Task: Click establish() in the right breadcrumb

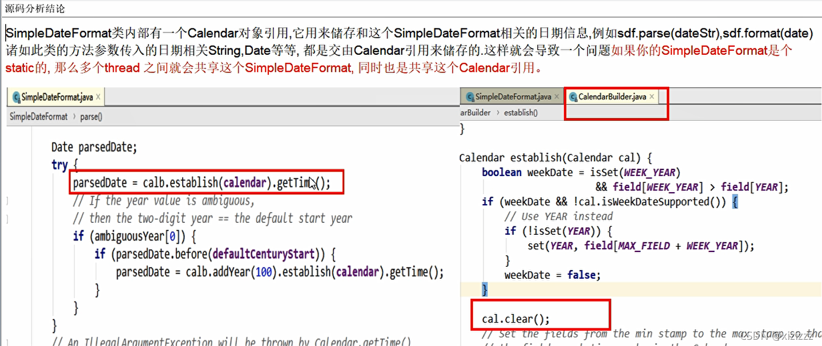Action: tap(521, 113)
